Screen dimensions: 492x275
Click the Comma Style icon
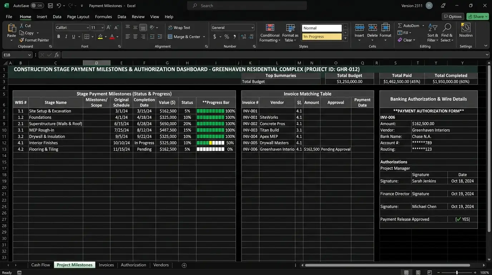[235, 37]
